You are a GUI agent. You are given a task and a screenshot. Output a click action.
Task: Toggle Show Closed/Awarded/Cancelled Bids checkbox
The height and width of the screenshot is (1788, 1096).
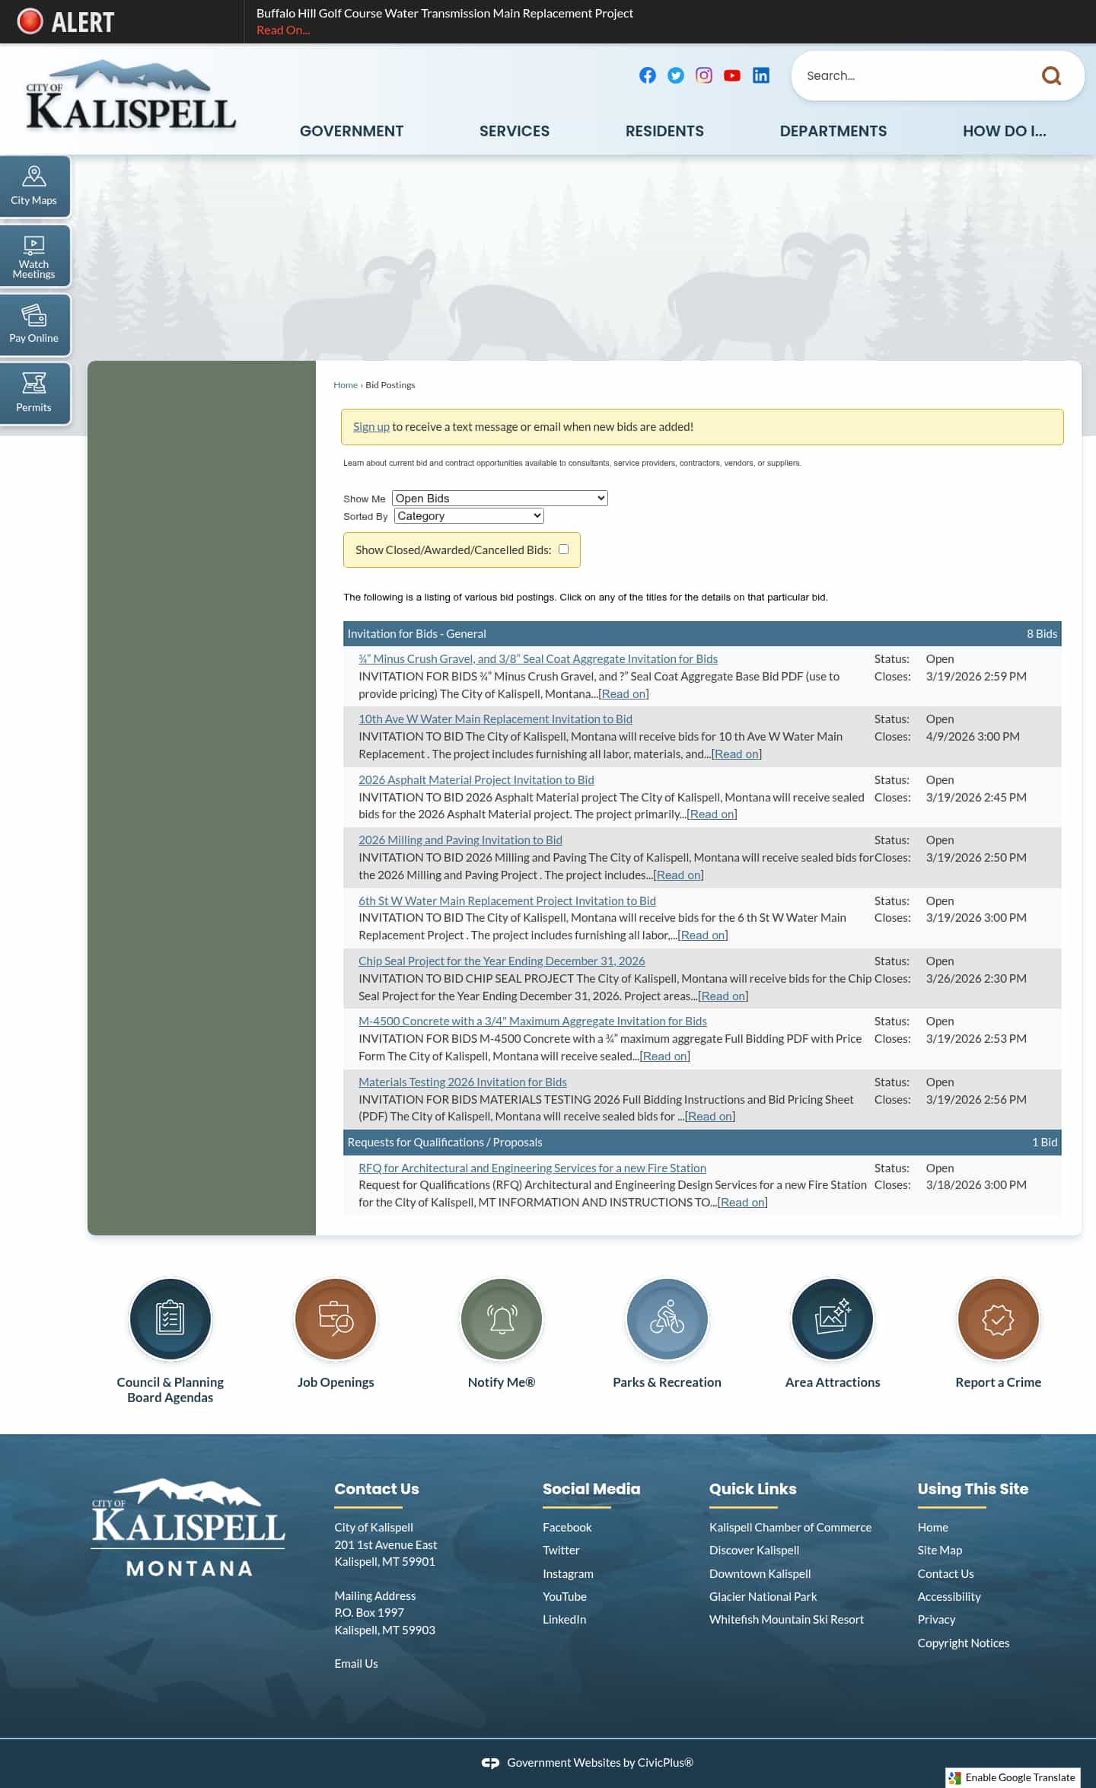point(564,550)
